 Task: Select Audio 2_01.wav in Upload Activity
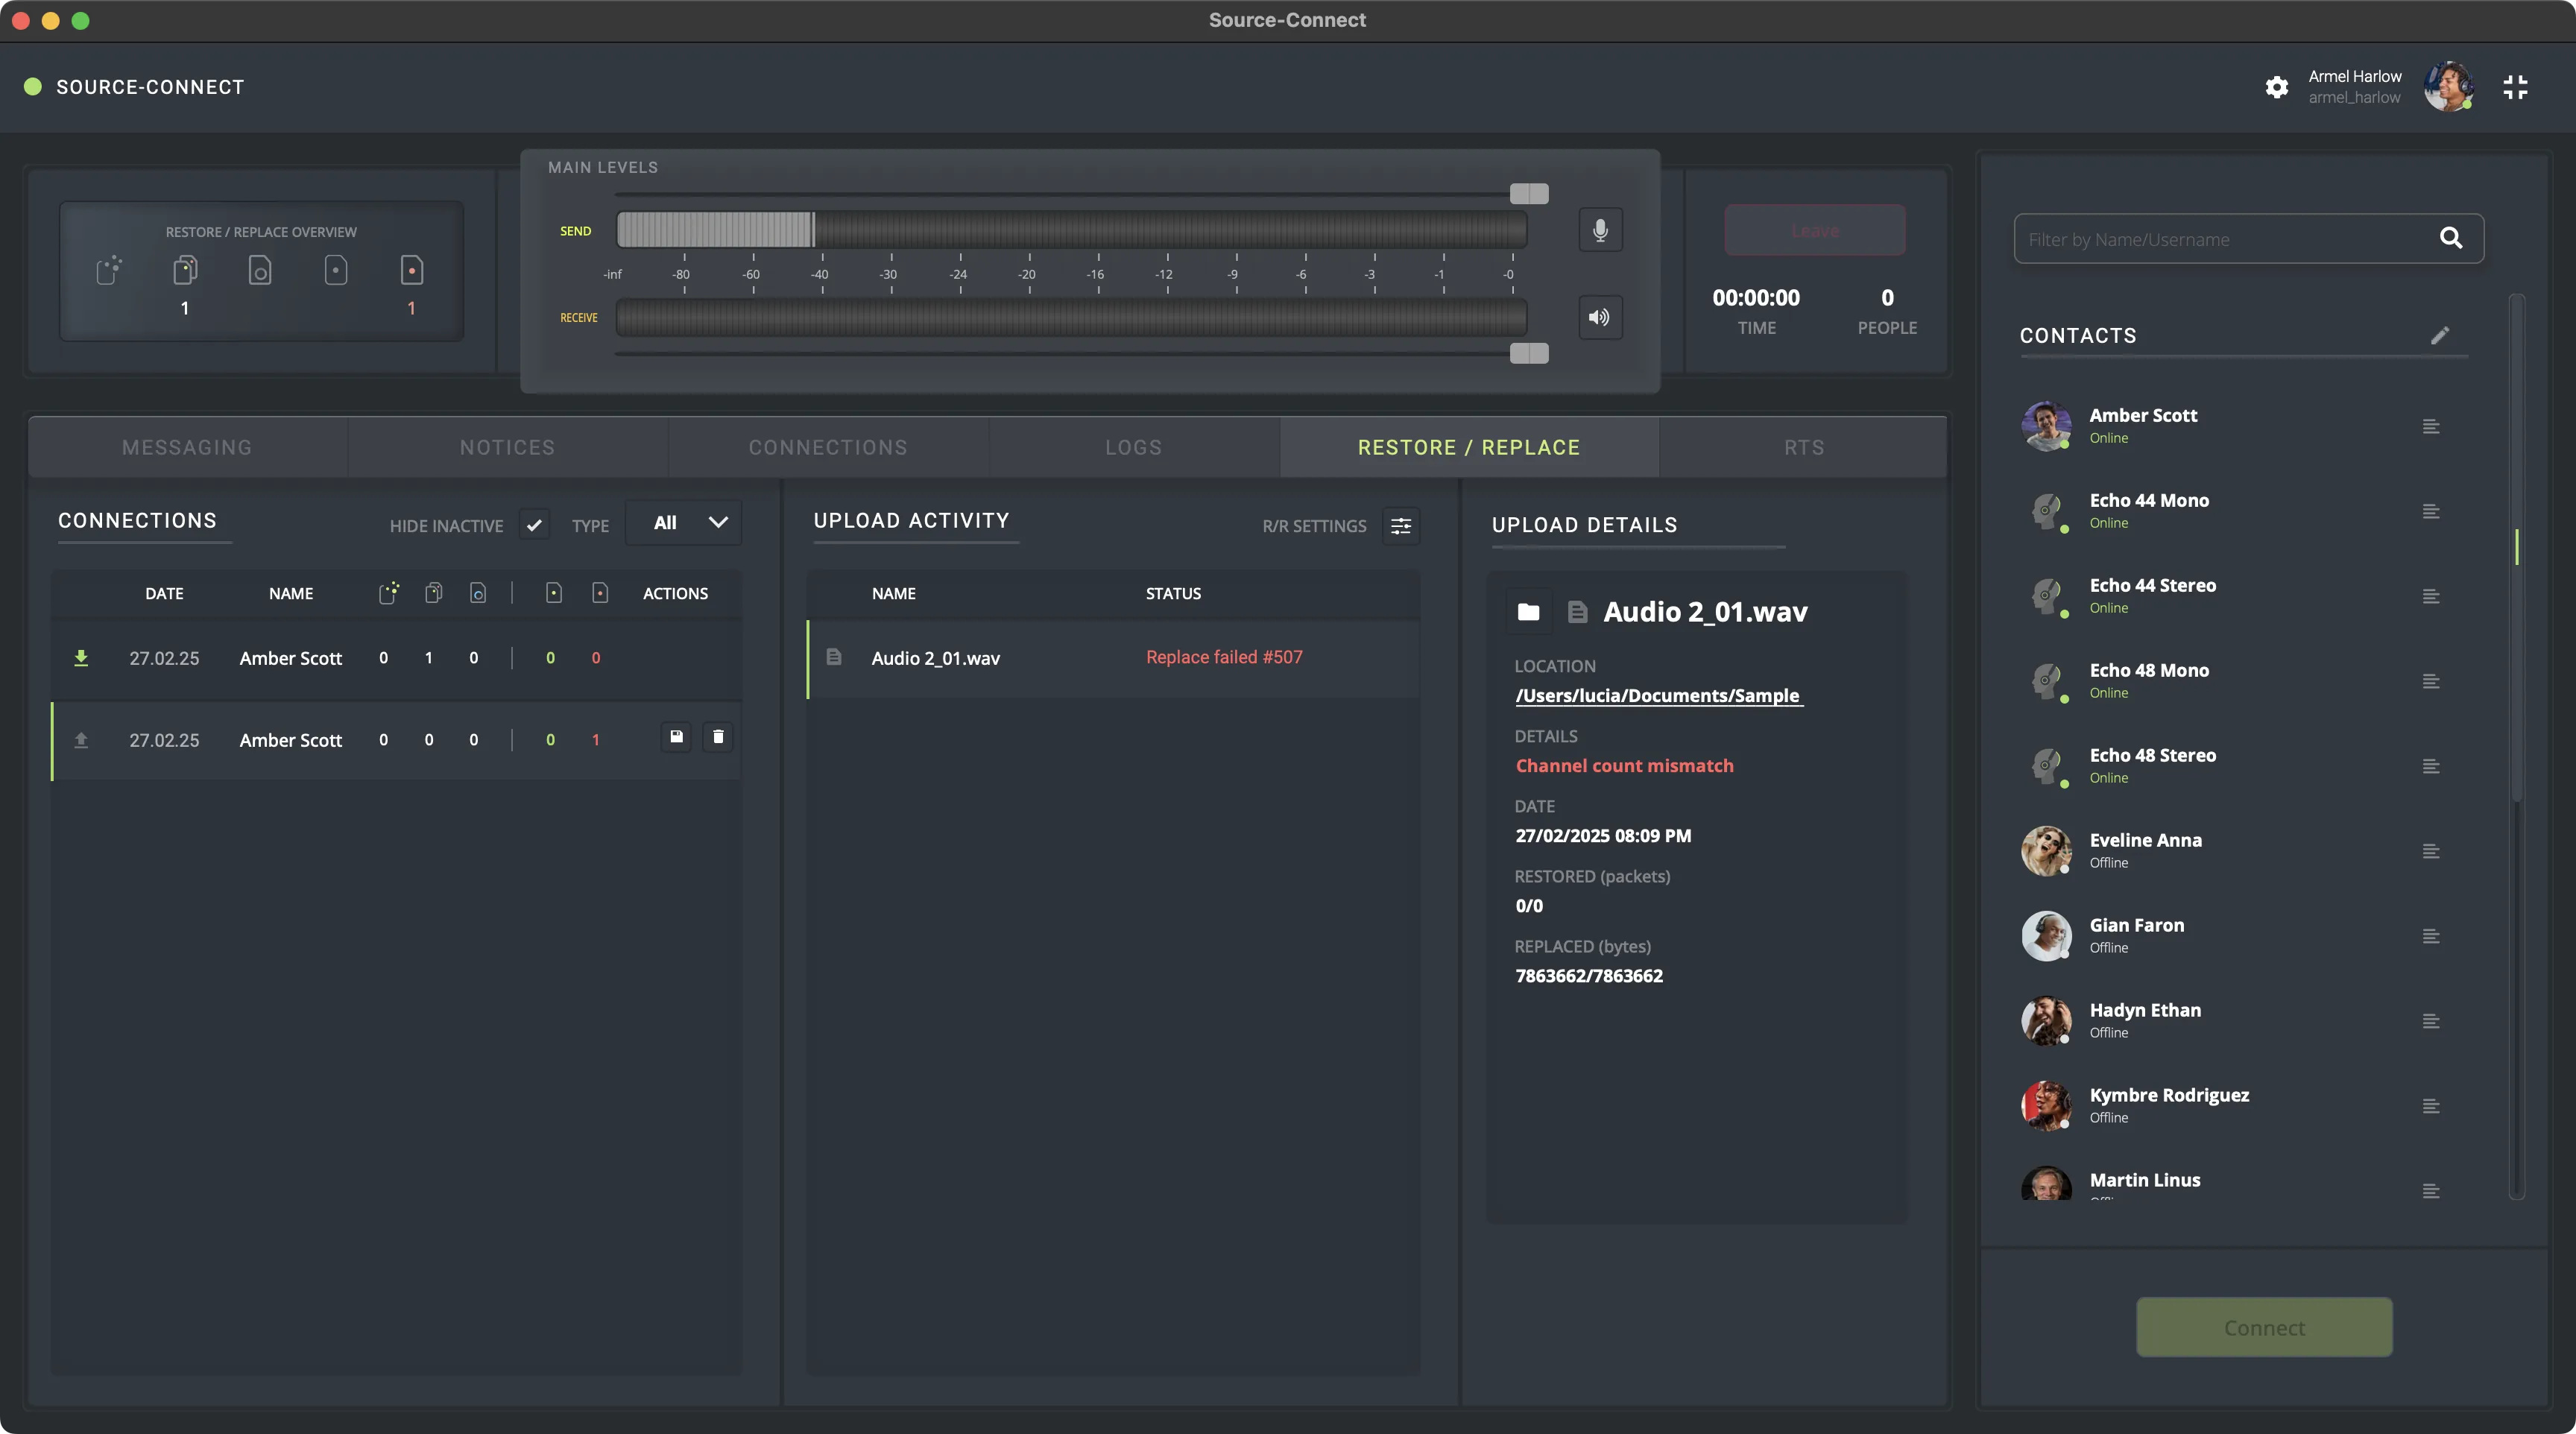pos(1113,658)
